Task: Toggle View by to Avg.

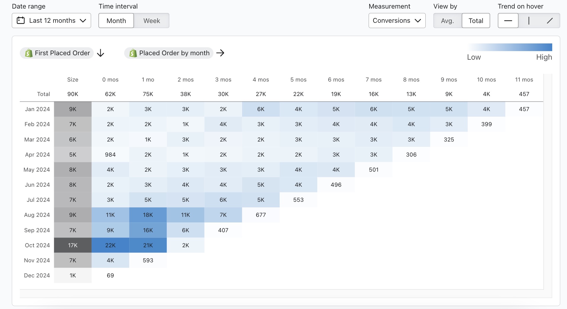Action: tap(447, 21)
